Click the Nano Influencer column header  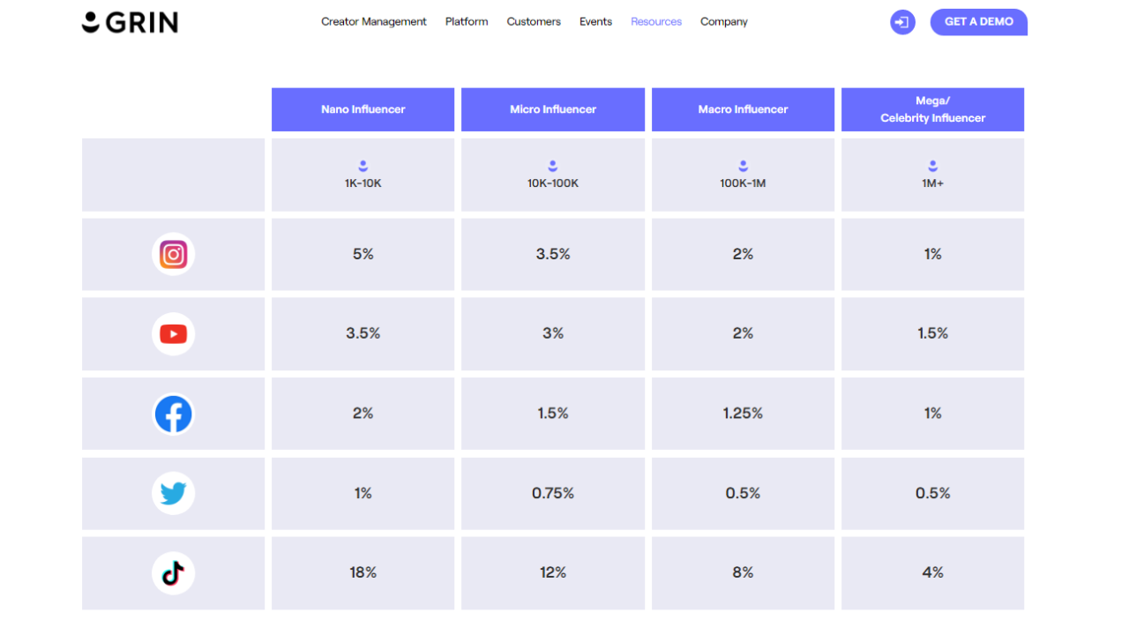[x=363, y=109]
